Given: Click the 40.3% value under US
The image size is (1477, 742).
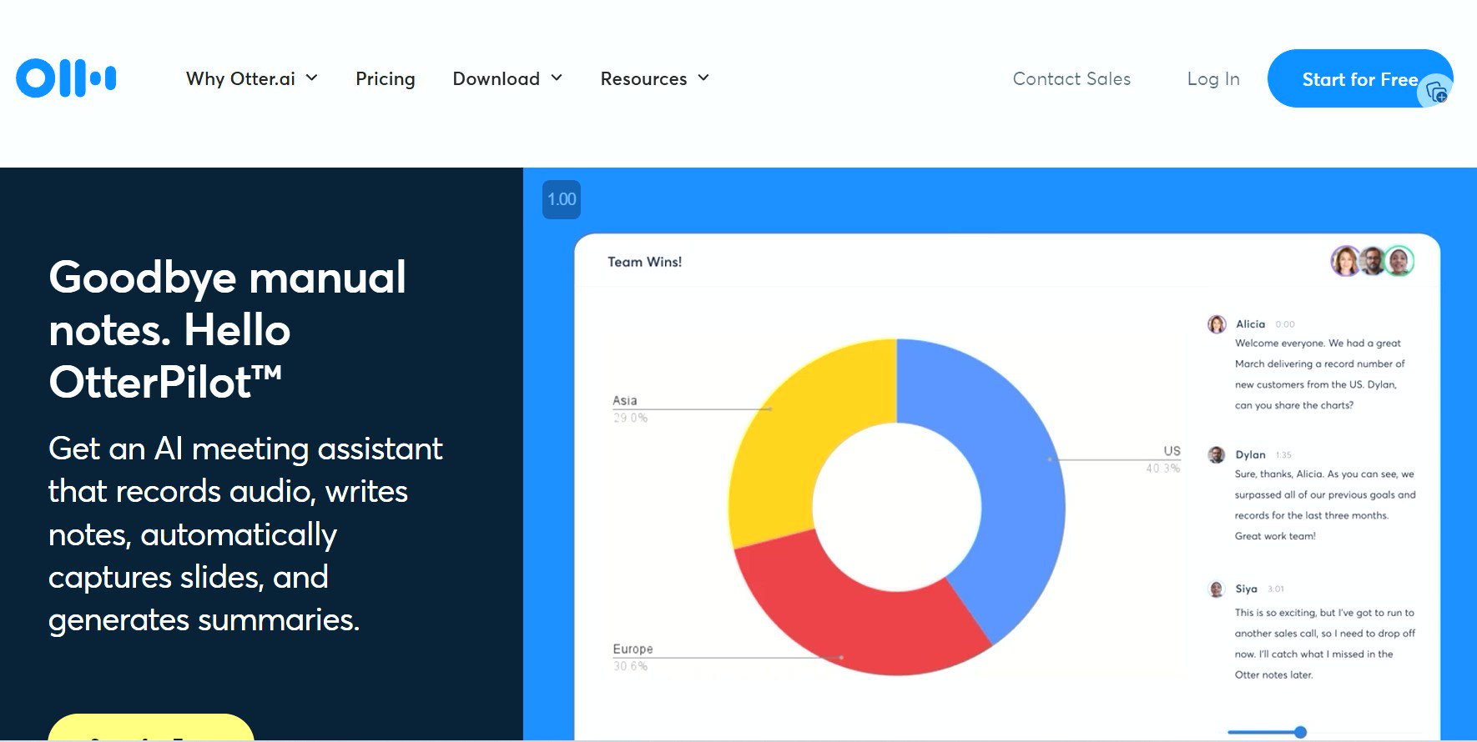Looking at the screenshot, I should point(1163,469).
